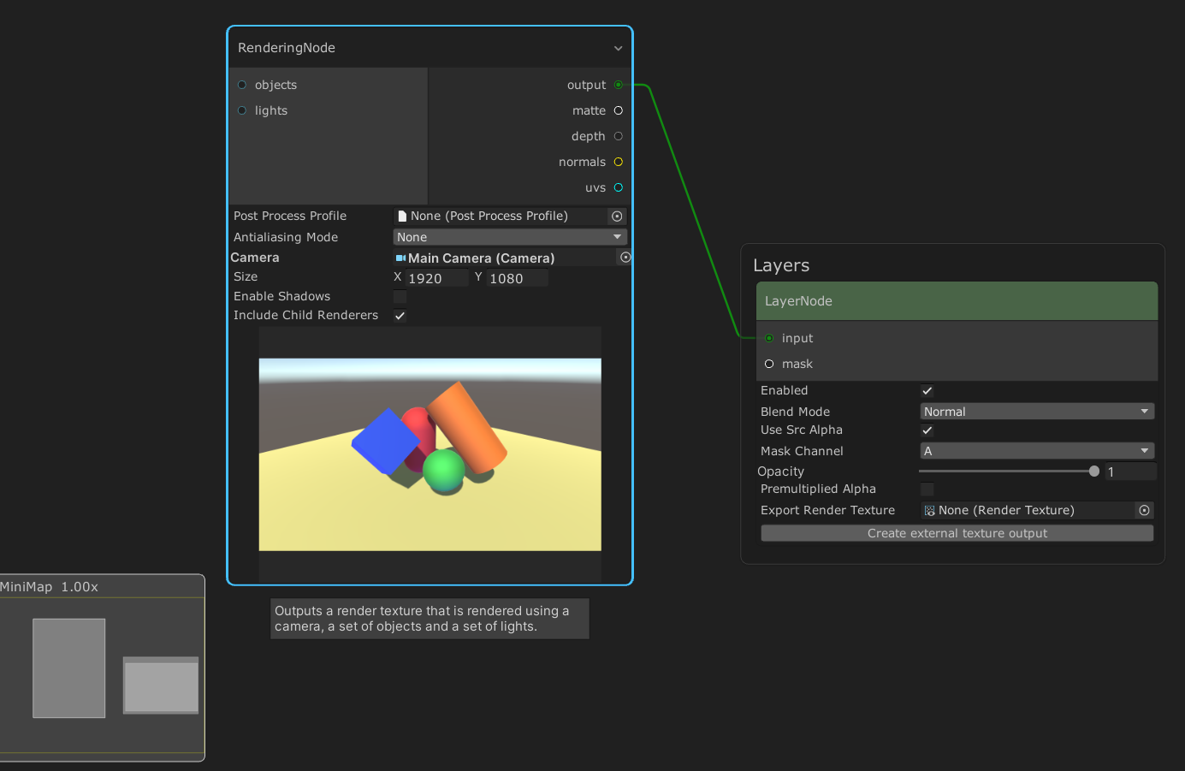
Task: Click the uvs output port
Action: [x=618, y=187]
